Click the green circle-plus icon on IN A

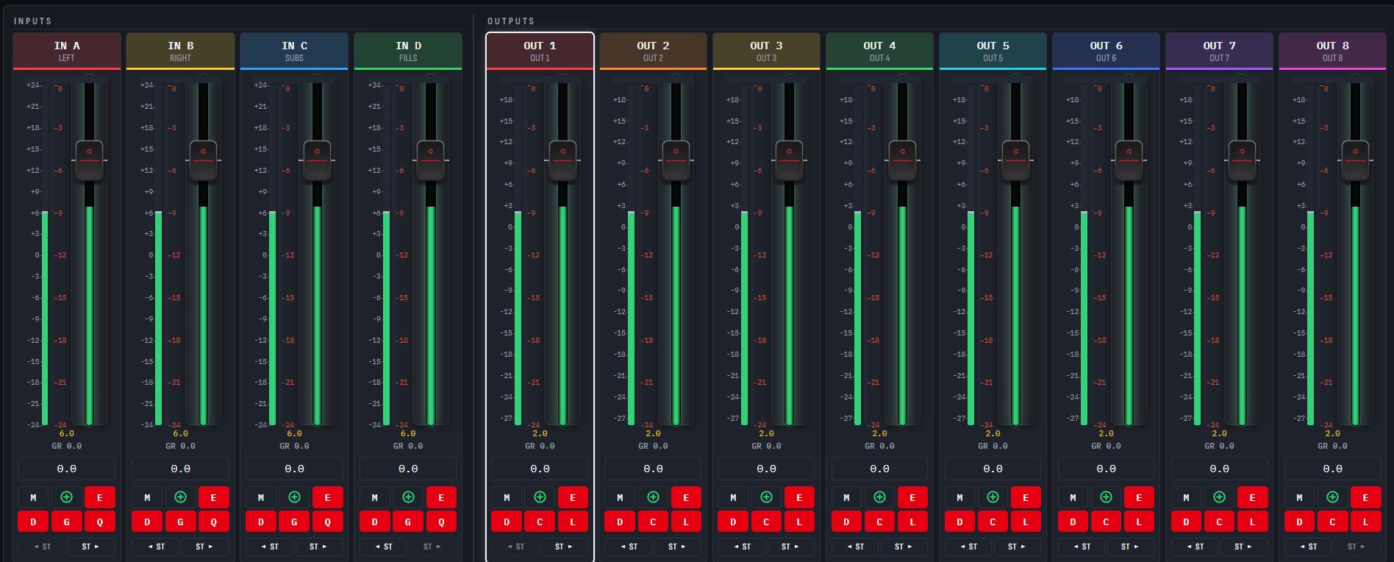point(66,497)
